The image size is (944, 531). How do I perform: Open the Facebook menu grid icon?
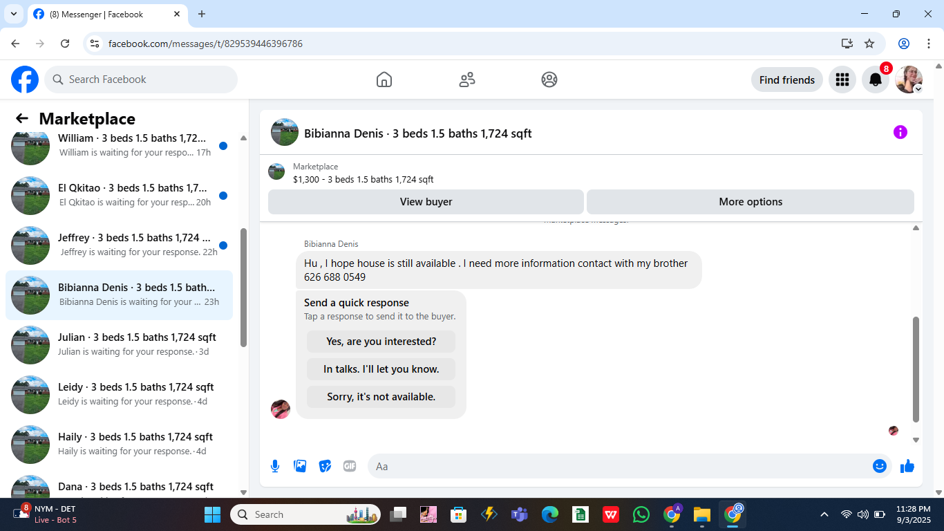point(842,80)
